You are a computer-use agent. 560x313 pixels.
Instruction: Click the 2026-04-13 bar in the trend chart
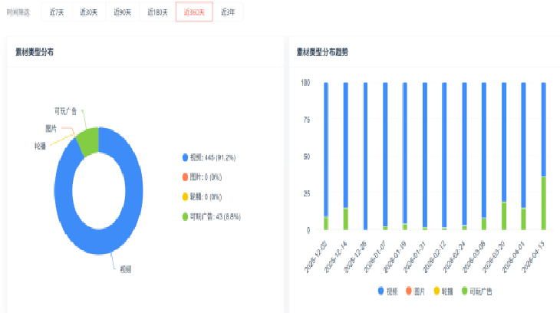click(x=544, y=156)
